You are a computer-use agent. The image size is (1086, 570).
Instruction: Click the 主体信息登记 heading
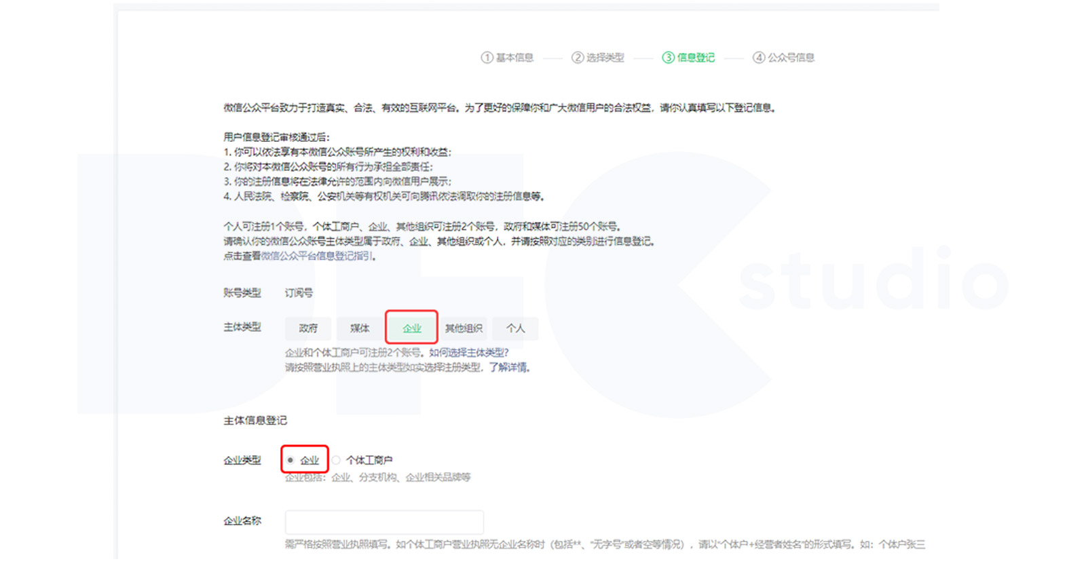pyautogui.click(x=255, y=421)
